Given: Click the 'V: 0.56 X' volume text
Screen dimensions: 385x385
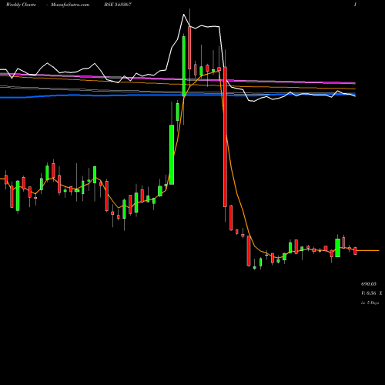Looking at the screenshot, I should (x=371, y=293).
